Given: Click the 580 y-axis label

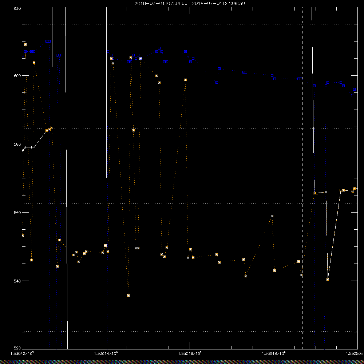Looking at the screenshot, I should click(x=17, y=144).
